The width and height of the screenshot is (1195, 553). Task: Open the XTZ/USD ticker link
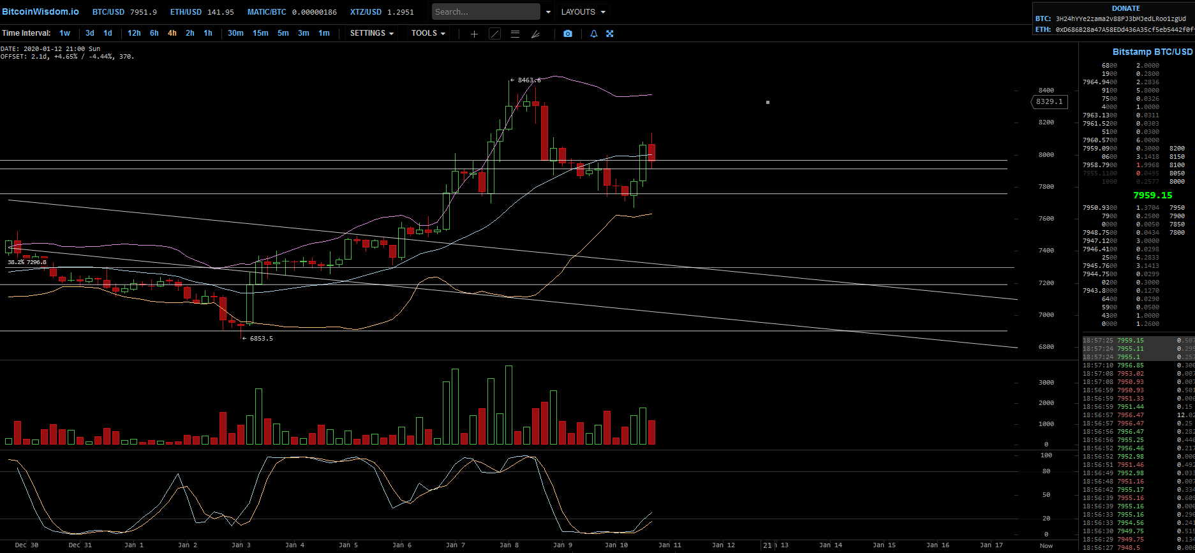(x=382, y=12)
